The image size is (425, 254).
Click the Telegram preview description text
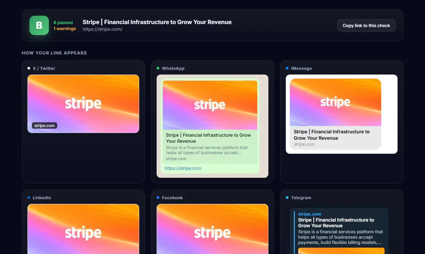pyautogui.click(x=341, y=237)
